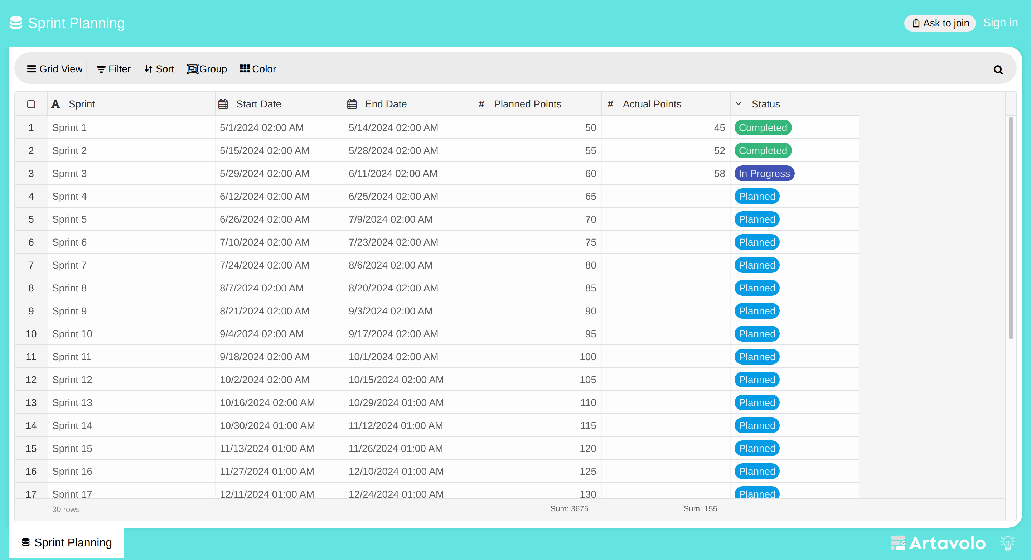Click the Sprint column text-type icon
The image size is (1031, 560).
coord(55,104)
